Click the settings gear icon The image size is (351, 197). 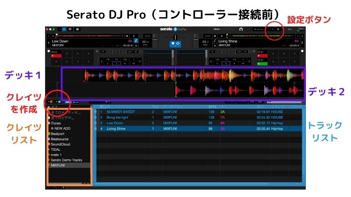[x=278, y=29]
